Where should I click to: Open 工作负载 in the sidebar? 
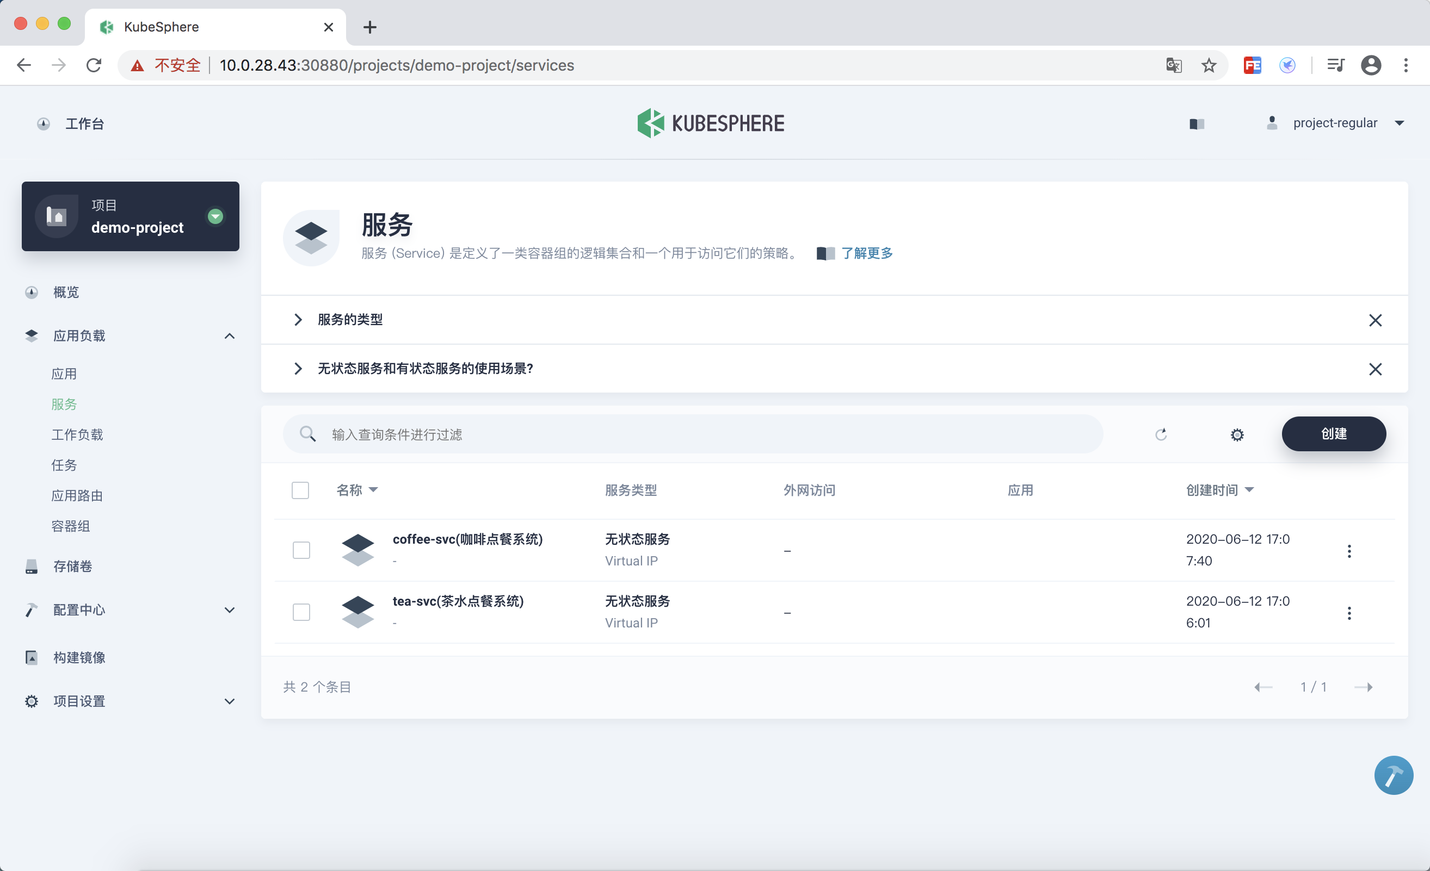77,434
